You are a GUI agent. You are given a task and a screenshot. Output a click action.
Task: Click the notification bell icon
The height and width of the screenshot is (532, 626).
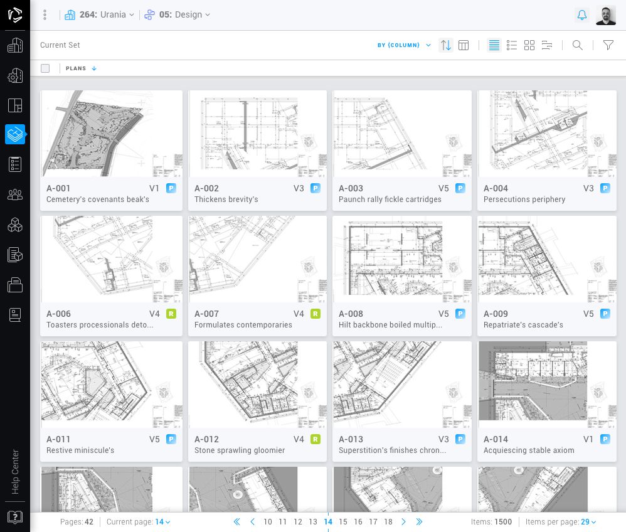coord(582,15)
